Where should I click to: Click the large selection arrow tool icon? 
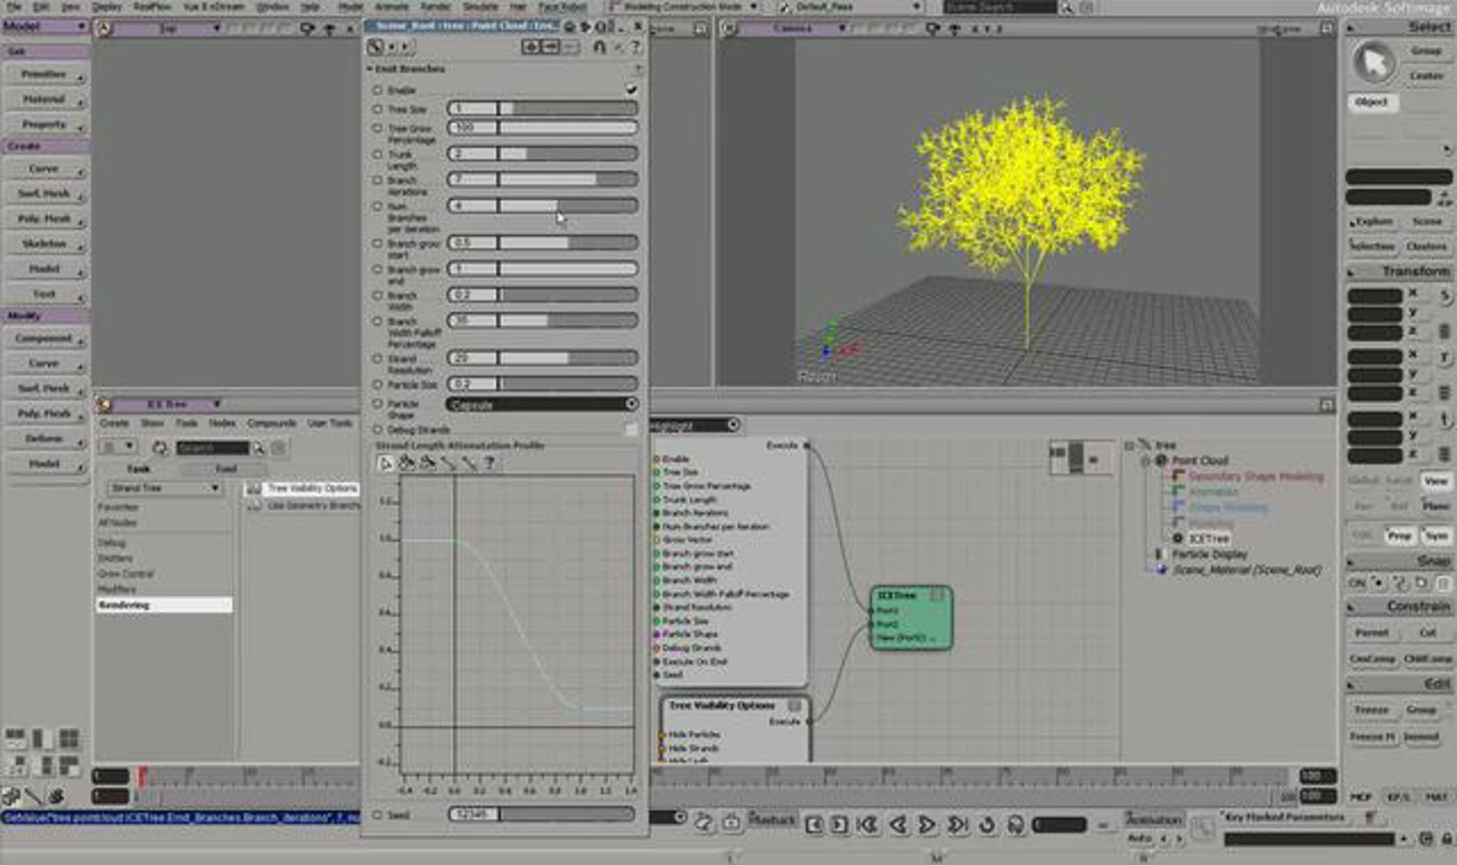[1373, 63]
